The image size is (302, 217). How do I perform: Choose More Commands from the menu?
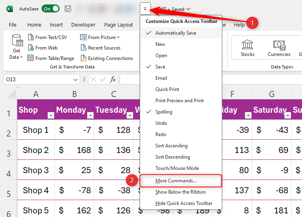pyautogui.click(x=176, y=181)
